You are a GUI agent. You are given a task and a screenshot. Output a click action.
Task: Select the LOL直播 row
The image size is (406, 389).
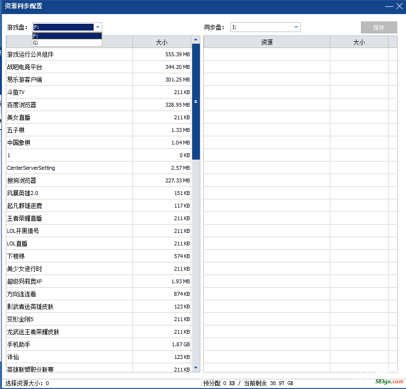click(98, 243)
